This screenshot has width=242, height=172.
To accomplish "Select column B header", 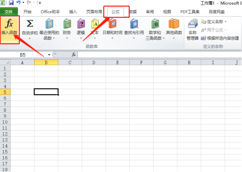I will [46, 62].
